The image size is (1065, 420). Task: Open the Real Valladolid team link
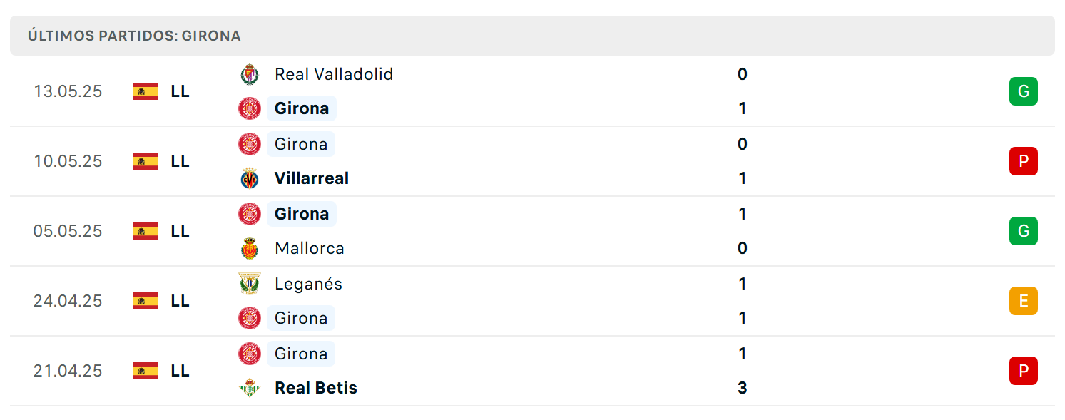click(x=334, y=74)
